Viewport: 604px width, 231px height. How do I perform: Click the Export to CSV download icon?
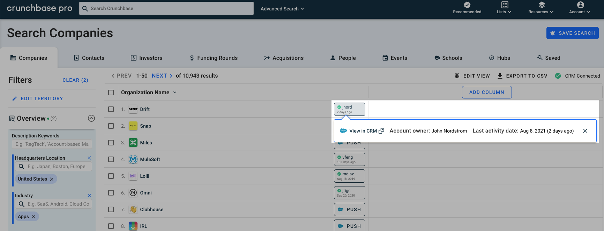(x=500, y=76)
